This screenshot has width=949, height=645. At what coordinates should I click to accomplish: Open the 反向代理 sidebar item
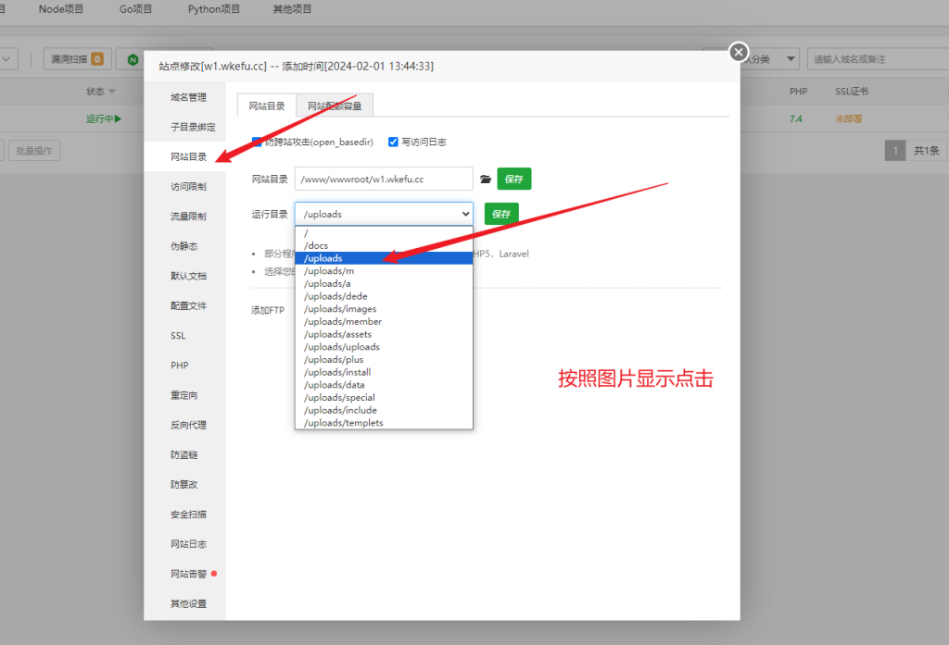click(x=188, y=425)
